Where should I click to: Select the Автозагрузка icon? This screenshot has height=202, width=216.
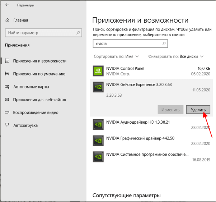pos(7,125)
